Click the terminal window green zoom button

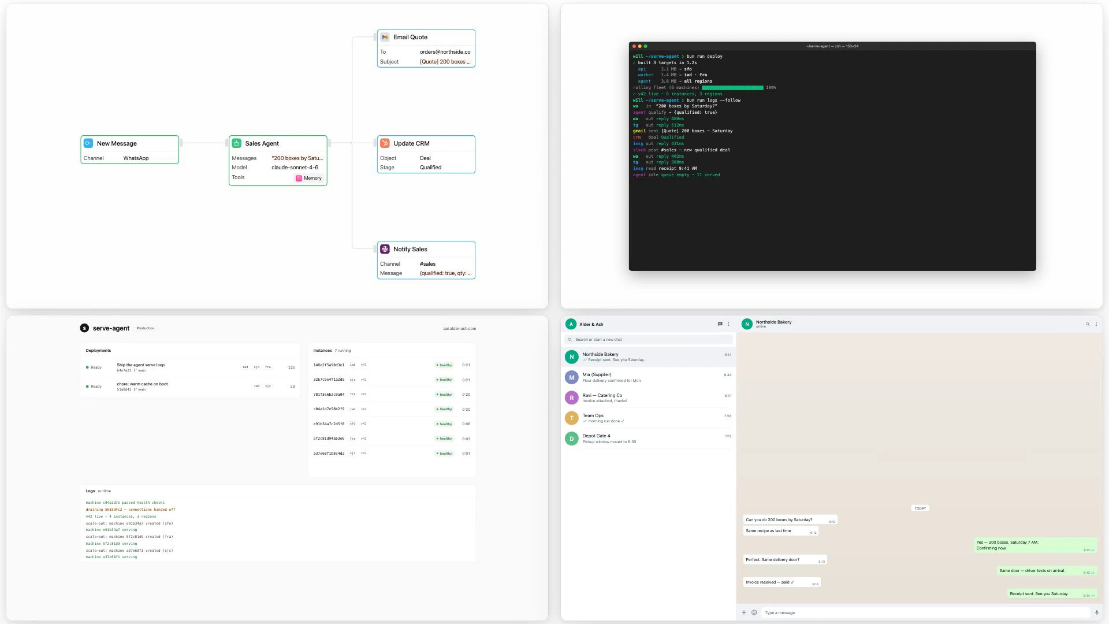[645, 46]
